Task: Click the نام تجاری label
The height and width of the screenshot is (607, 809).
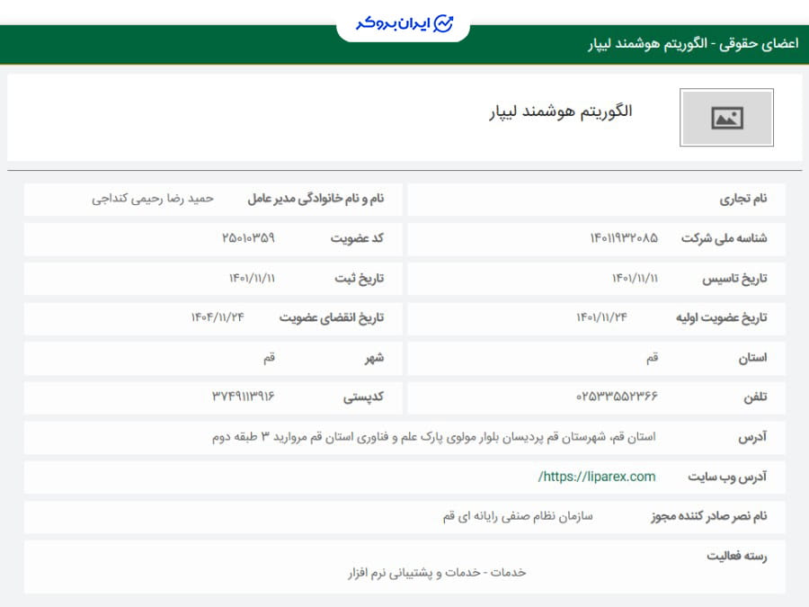Action: point(743,199)
